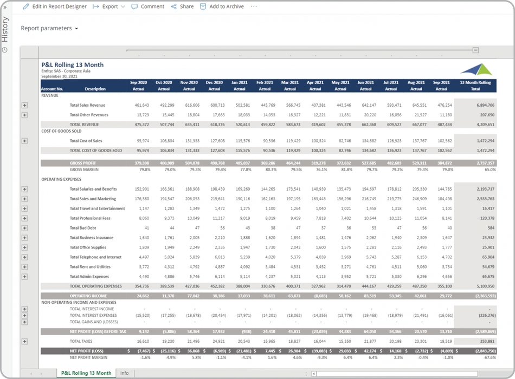515x379 pixels.
Task: Expand the Total Taxes row
Action: click(x=24, y=342)
